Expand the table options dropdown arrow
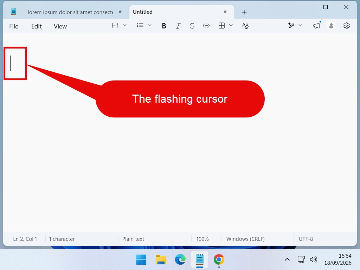This screenshot has height=270, width=360. point(231,25)
